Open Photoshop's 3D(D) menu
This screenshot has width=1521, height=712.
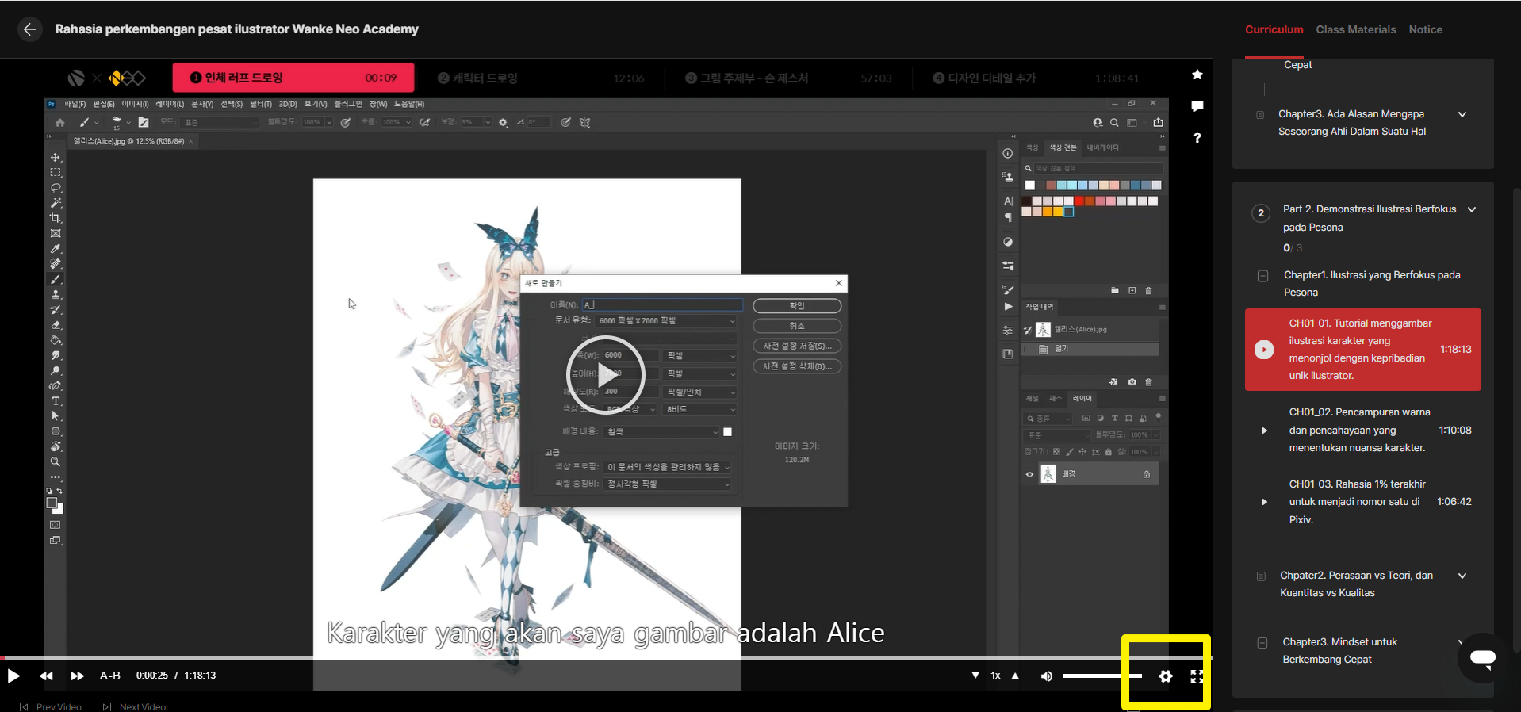tap(288, 104)
